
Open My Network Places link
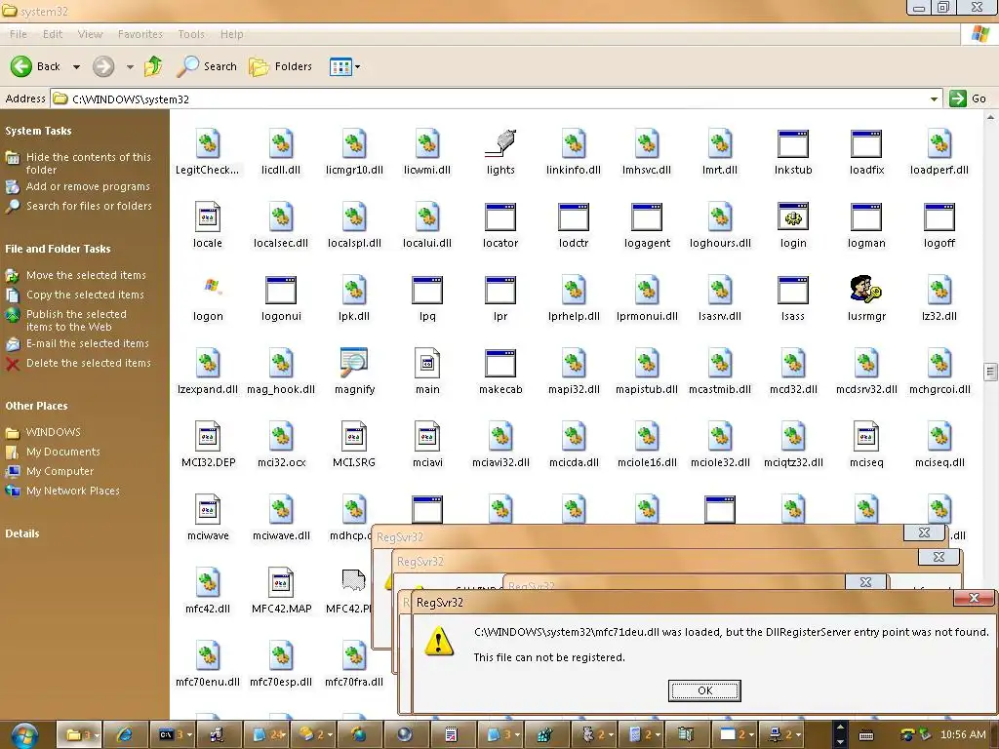point(72,492)
